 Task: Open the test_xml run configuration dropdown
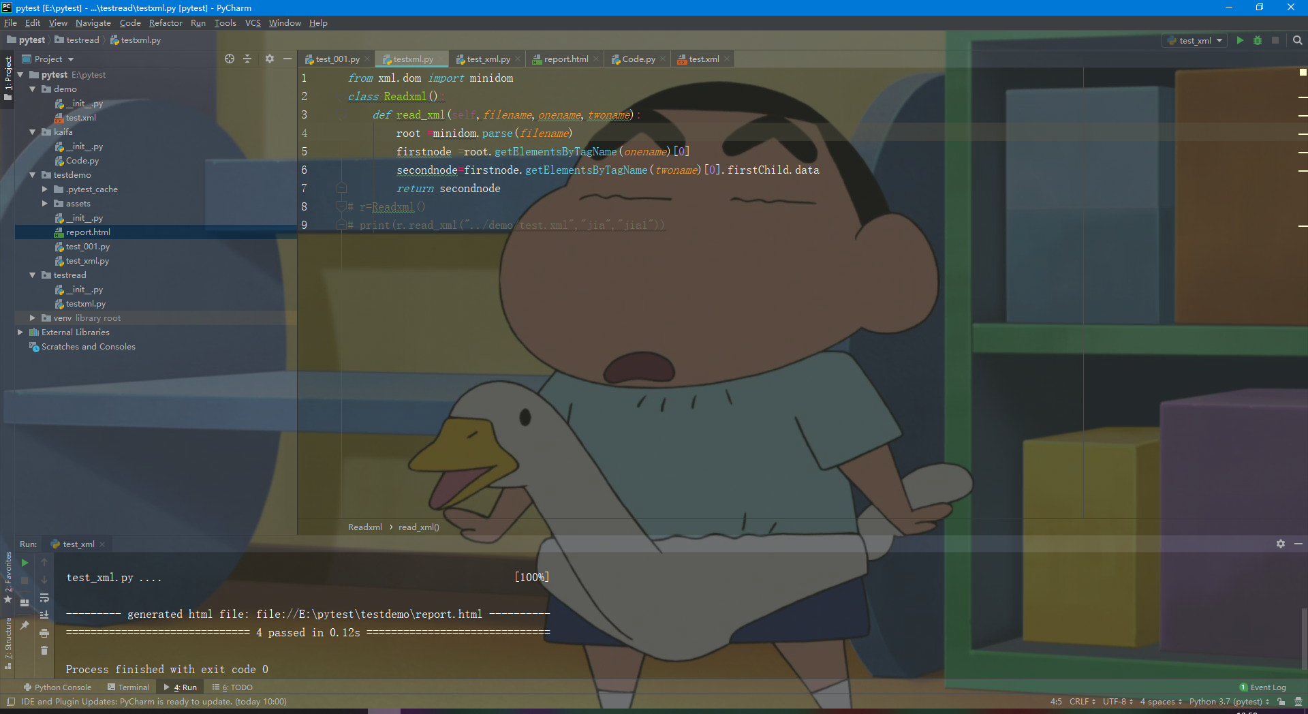point(1195,40)
